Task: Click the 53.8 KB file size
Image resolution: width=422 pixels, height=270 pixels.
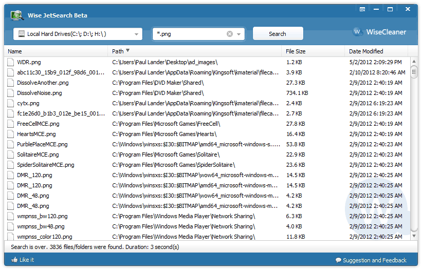Action: (296, 144)
